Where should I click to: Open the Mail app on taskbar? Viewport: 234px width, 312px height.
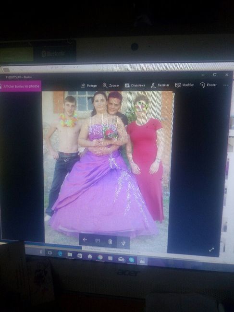(121, 259)
